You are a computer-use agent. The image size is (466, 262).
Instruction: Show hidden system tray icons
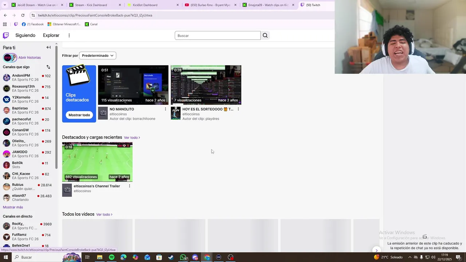410,257
